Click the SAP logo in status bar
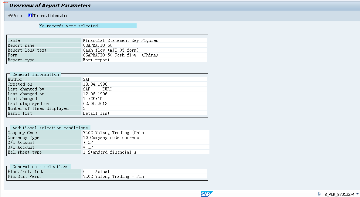 207,194
